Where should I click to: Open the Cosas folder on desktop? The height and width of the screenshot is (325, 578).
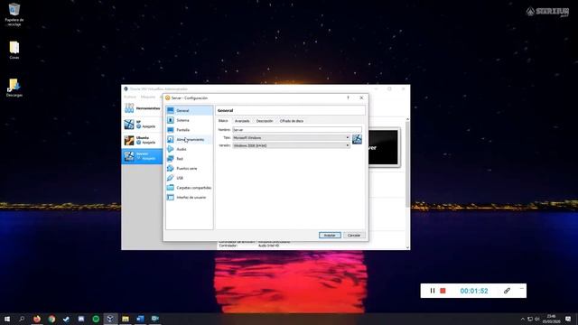coord(14,50)
